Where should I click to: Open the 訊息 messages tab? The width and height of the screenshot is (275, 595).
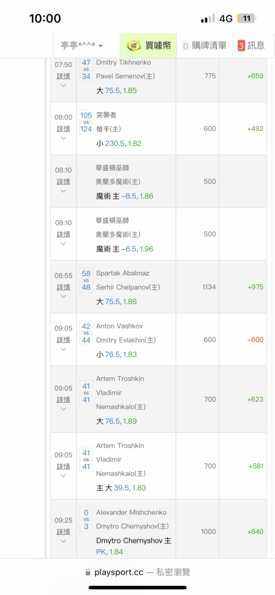(x=251, y=46)
